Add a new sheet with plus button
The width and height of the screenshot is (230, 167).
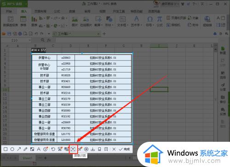(46, 158)
